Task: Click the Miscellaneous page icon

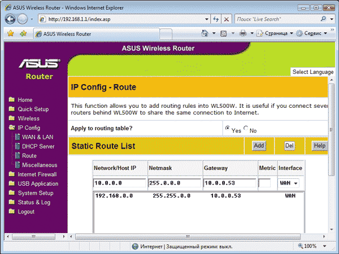Action: pos(18,165)
